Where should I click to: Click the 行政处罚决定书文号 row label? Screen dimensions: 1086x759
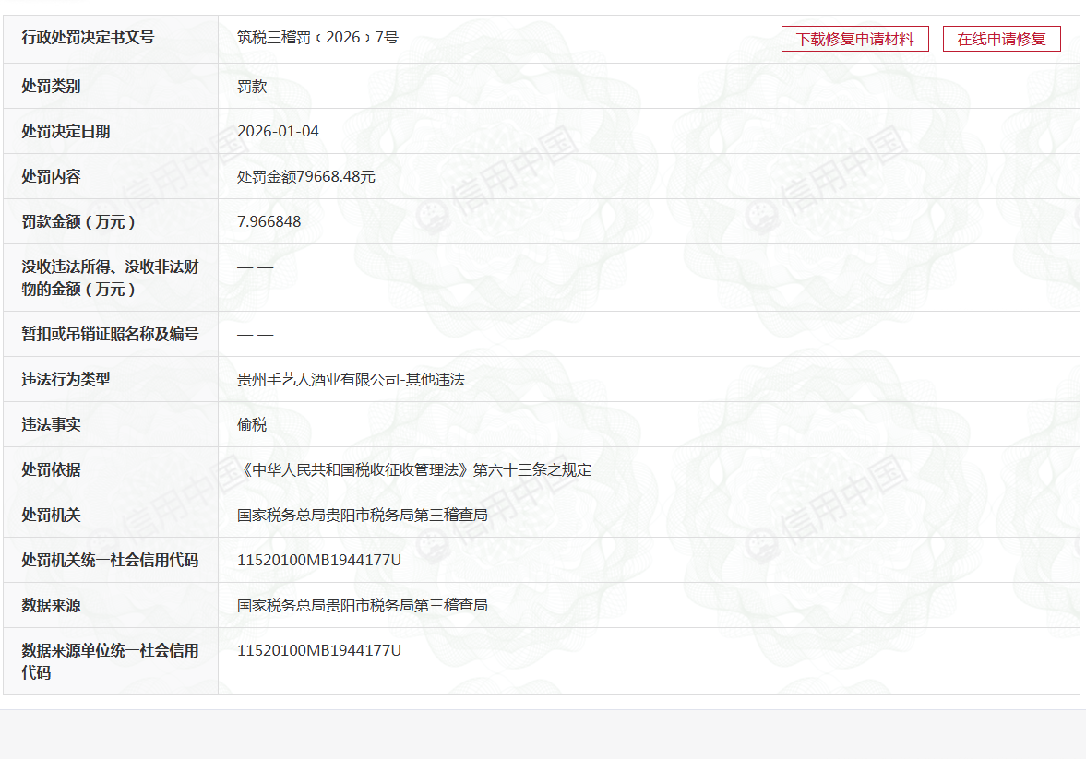(x=88, y=38)
